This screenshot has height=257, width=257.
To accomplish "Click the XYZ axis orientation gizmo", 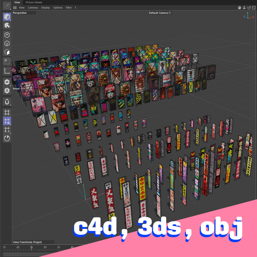I will coord(249,16).
